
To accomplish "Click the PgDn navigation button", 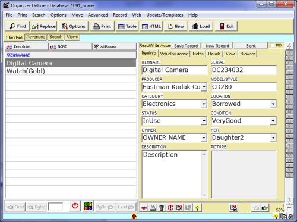I will 105,207.
